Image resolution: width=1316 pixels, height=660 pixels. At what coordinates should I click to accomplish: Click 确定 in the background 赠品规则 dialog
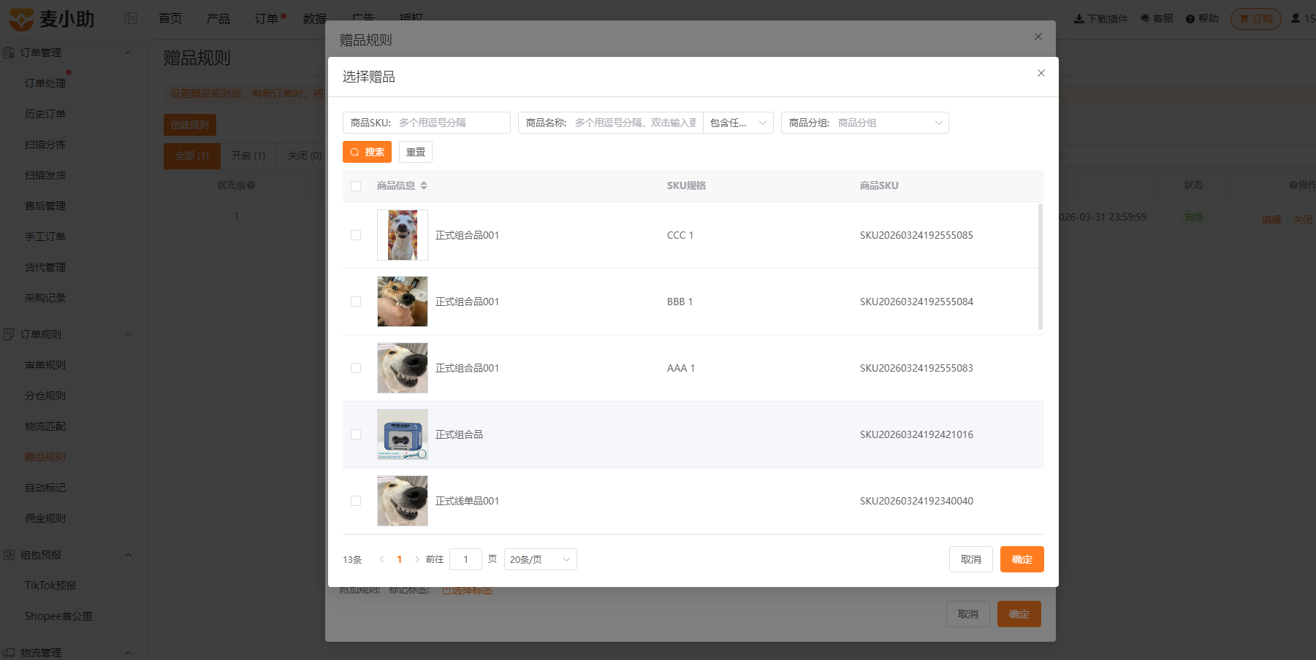pyautogui.click(x=1019, y=614)
